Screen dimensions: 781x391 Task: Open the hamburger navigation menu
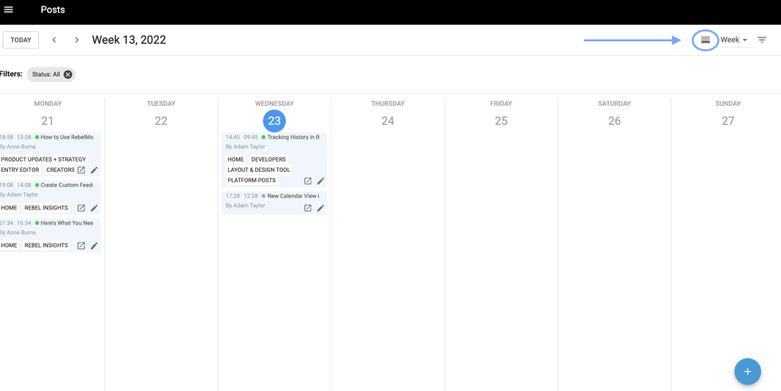[9, 10]
